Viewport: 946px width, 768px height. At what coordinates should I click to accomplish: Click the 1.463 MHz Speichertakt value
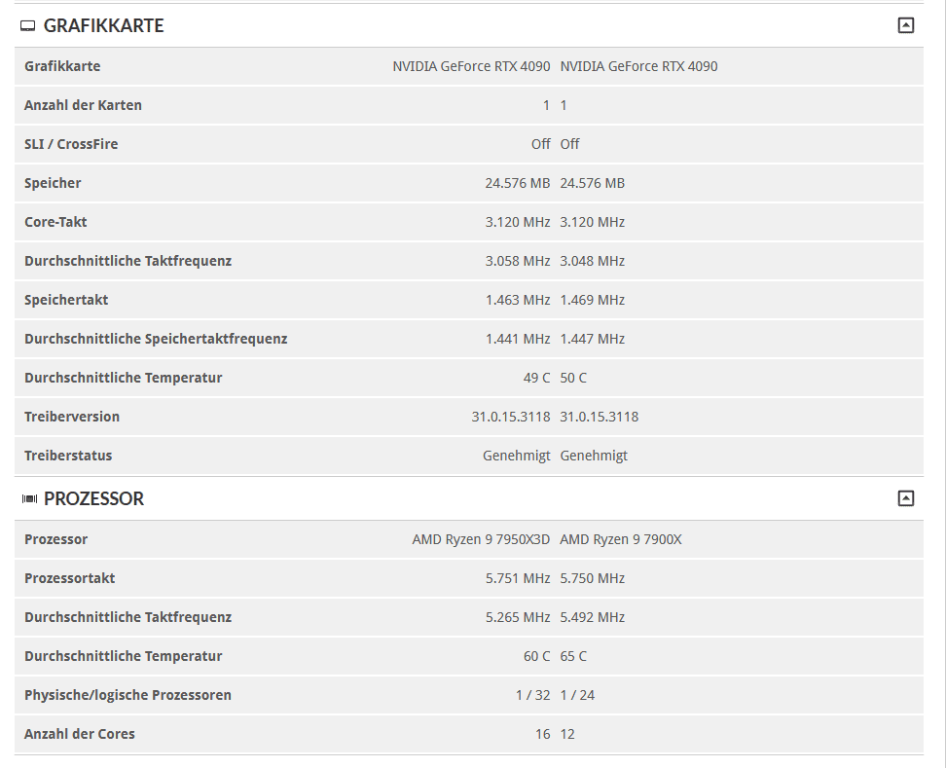click(x=518, y=300)
